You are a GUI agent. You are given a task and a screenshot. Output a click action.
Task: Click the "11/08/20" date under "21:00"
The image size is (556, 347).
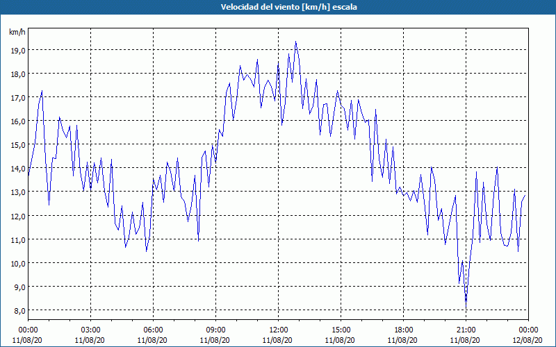465,340
